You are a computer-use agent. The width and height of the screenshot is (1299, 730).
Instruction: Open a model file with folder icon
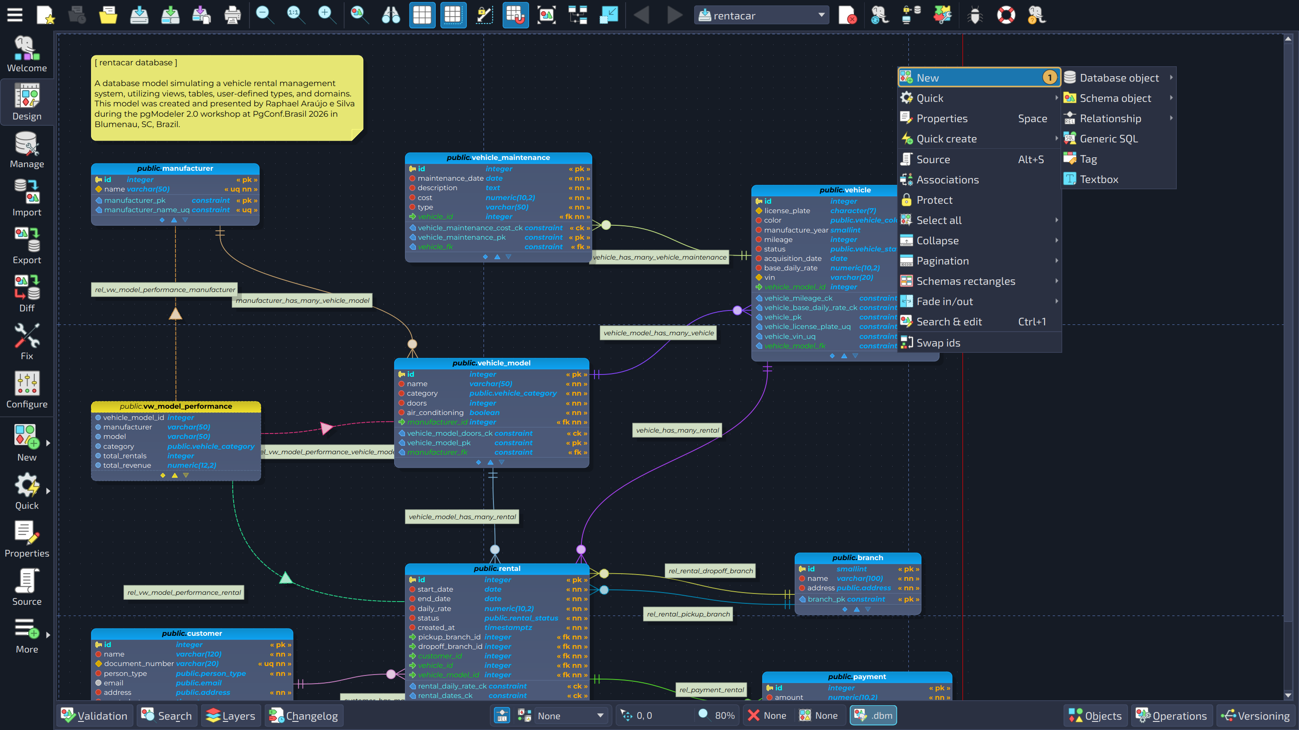click(108, 15)
